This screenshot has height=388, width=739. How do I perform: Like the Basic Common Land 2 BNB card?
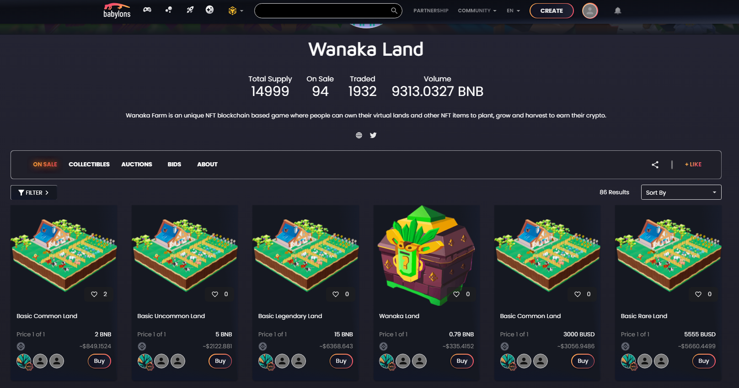pos(94,294)
